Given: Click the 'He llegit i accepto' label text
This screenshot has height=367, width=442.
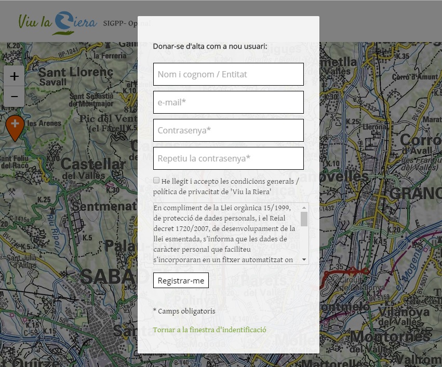Looking at the screenshot, I should point(230,181).
